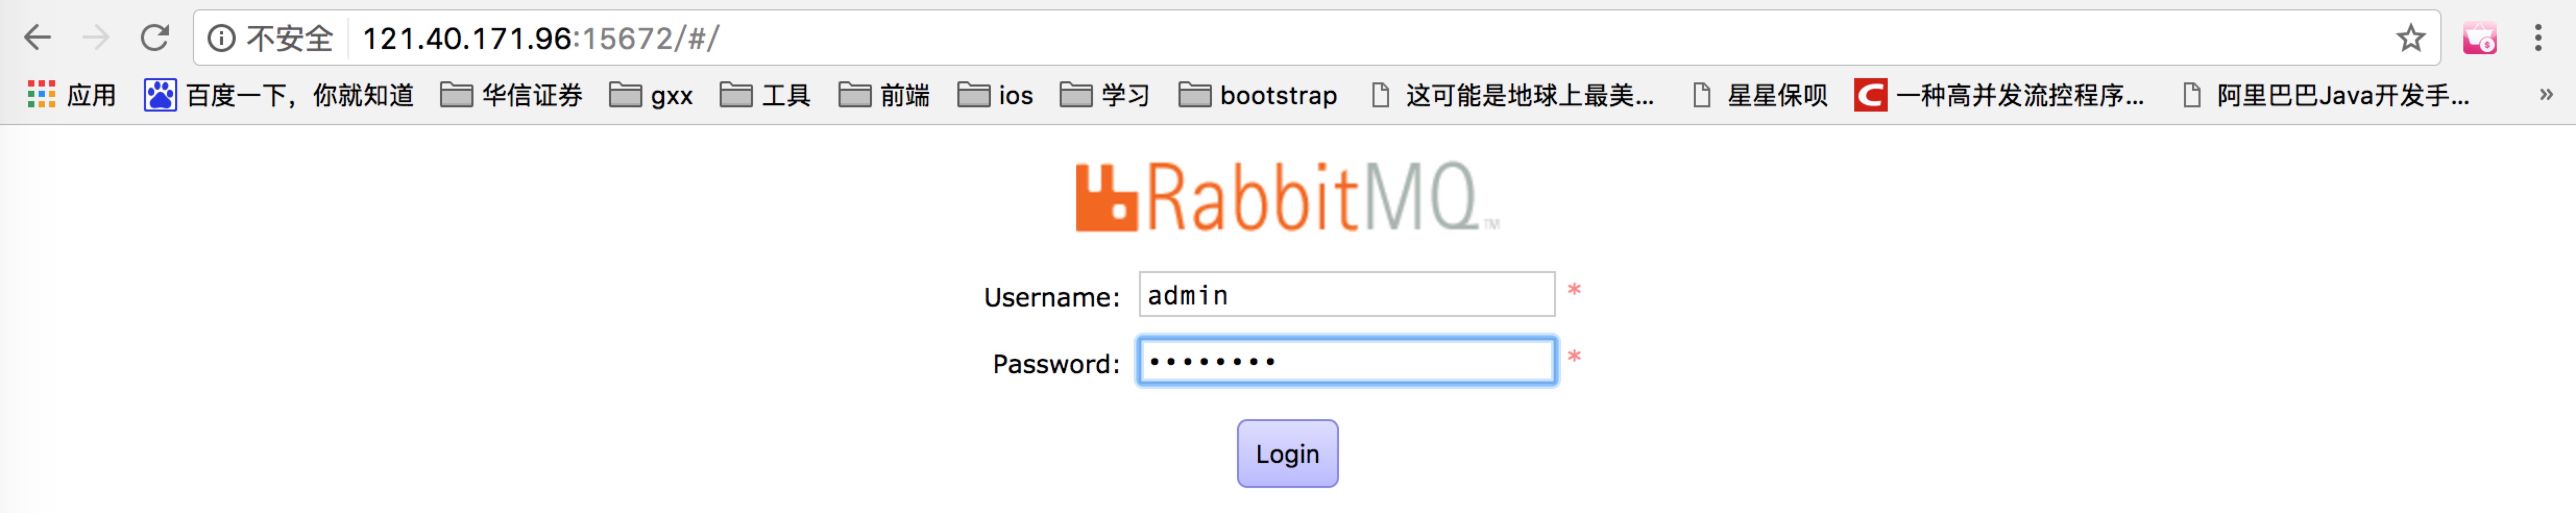Reload the page with the refresh icon
The image size is (2576, 513).
[154, 38]
